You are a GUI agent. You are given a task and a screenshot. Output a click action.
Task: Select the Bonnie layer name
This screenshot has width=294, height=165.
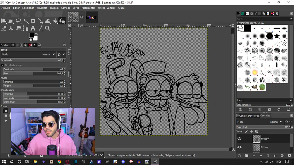(x=265, y=147)
